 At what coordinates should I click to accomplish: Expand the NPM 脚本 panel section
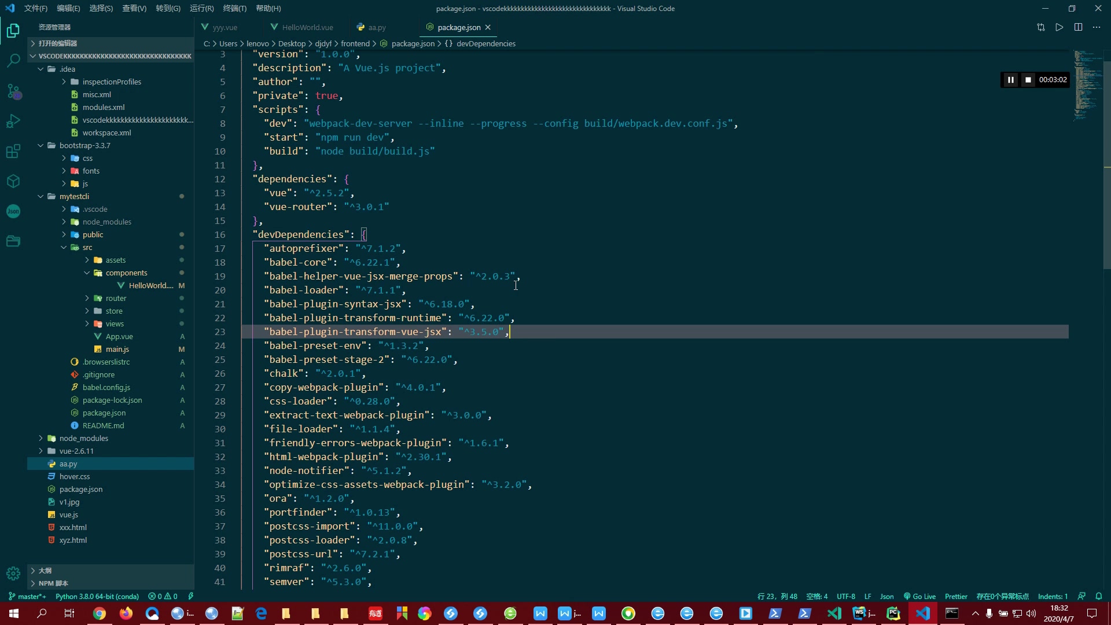[111, 583]
